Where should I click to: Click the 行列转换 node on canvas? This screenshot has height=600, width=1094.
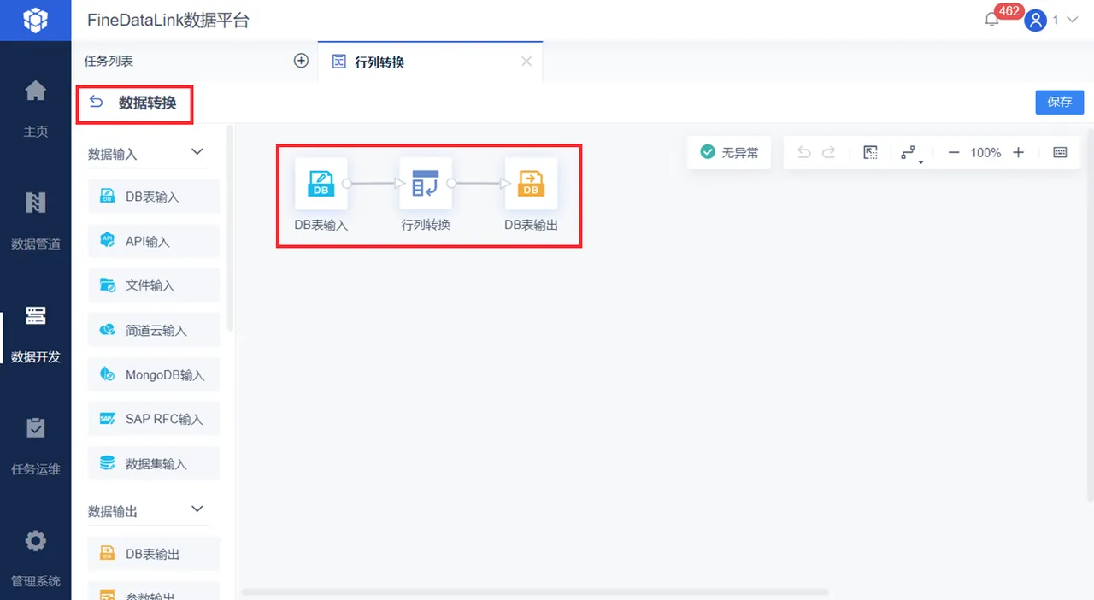pos(426,183)
